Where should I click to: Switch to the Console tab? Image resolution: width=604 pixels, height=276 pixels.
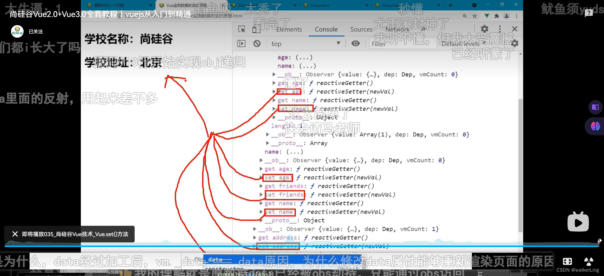pos(326,29)
